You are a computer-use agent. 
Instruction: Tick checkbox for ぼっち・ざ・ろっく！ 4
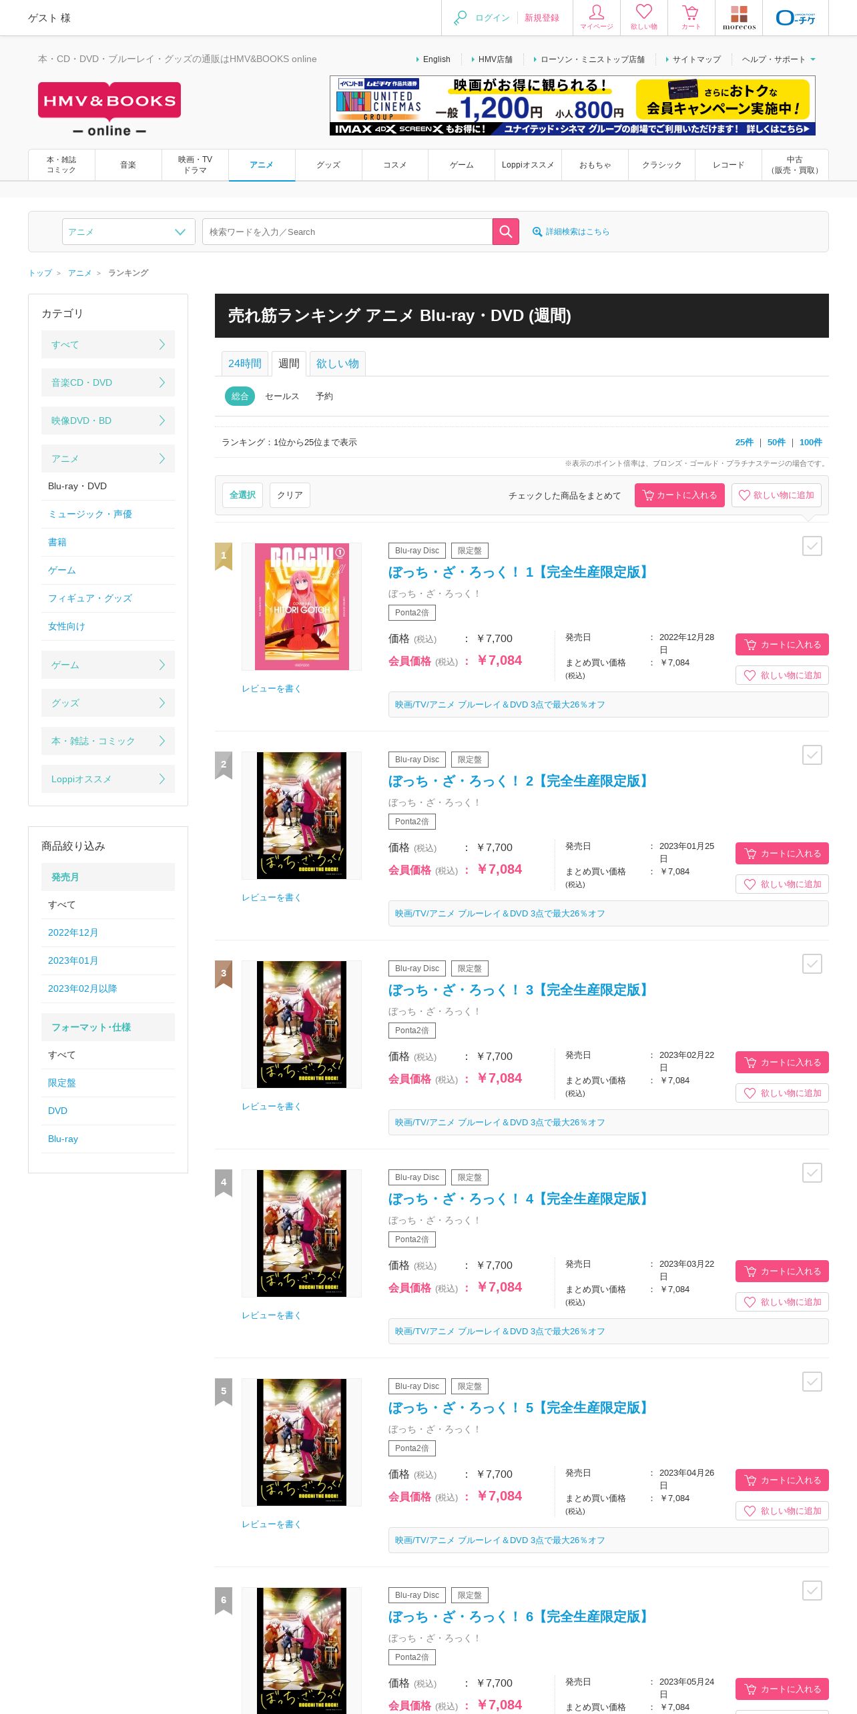coord(812,1173)
